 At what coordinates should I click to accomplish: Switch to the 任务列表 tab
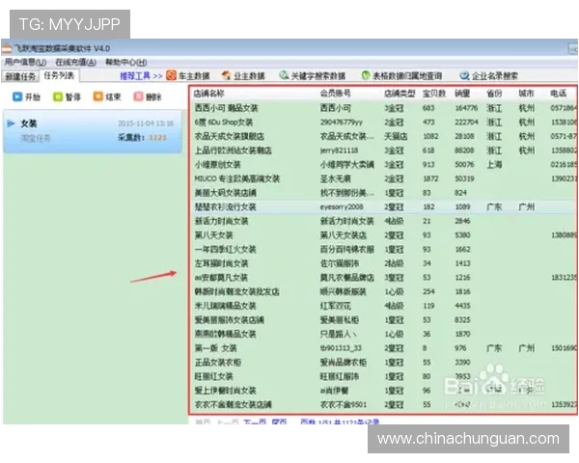59,75
